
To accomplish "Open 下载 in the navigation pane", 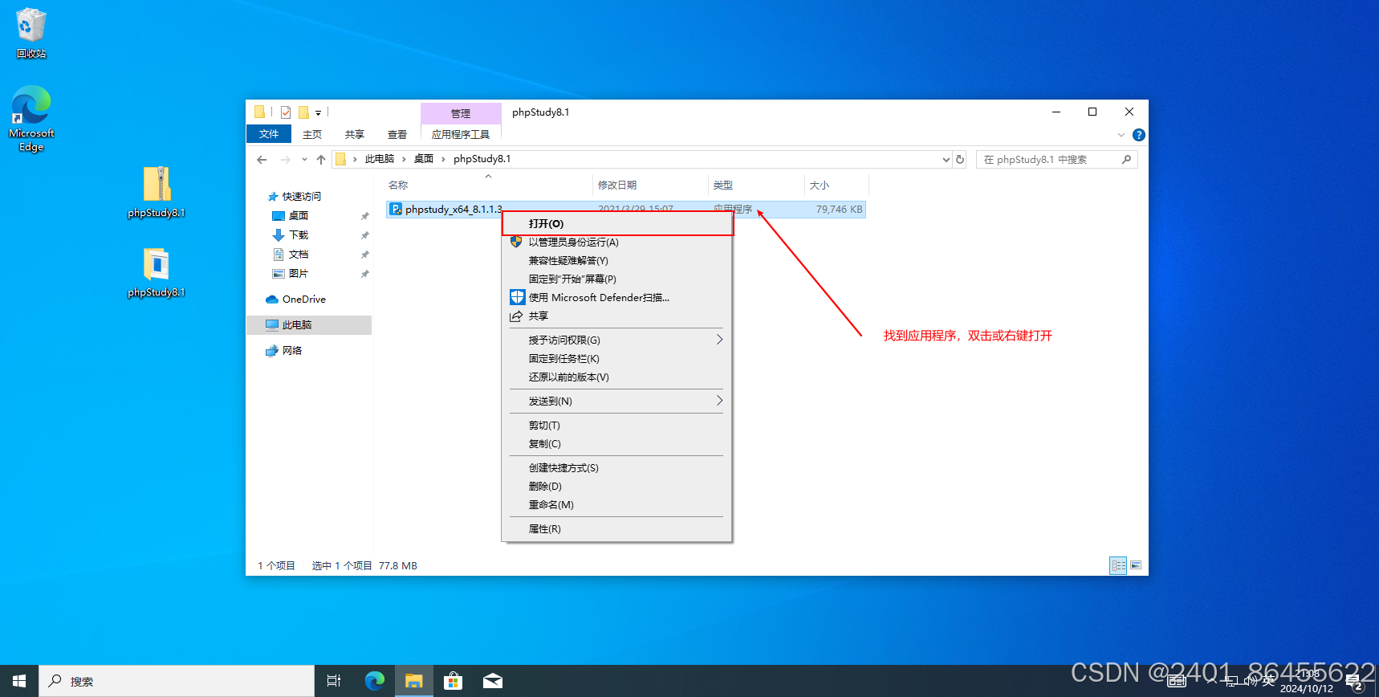I will [299, 235].
